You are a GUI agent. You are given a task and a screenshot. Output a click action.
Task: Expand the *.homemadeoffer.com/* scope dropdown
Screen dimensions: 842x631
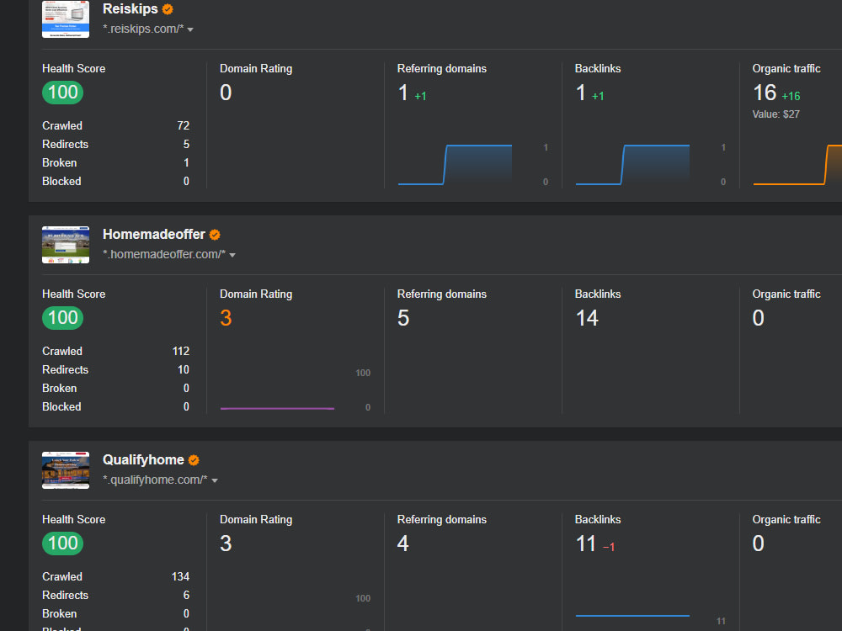point(232,255)
